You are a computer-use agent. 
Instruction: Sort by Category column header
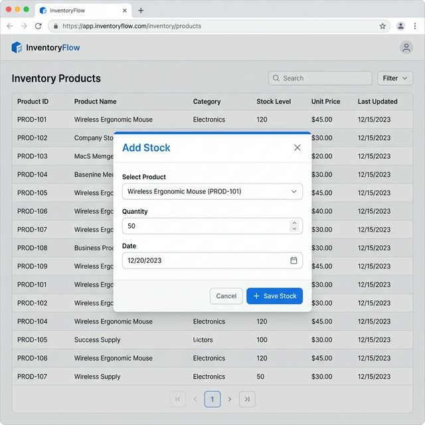click(x=207, y=102)
